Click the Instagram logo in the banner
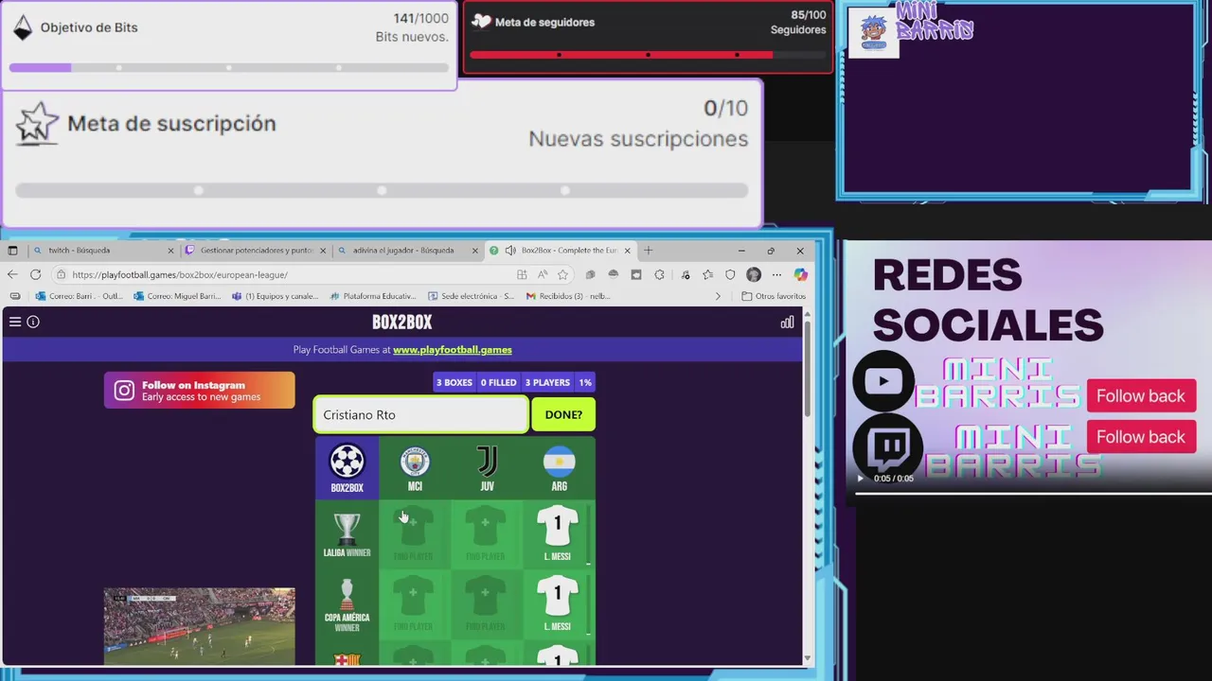The image size is (1212, 681). [124, 391]
